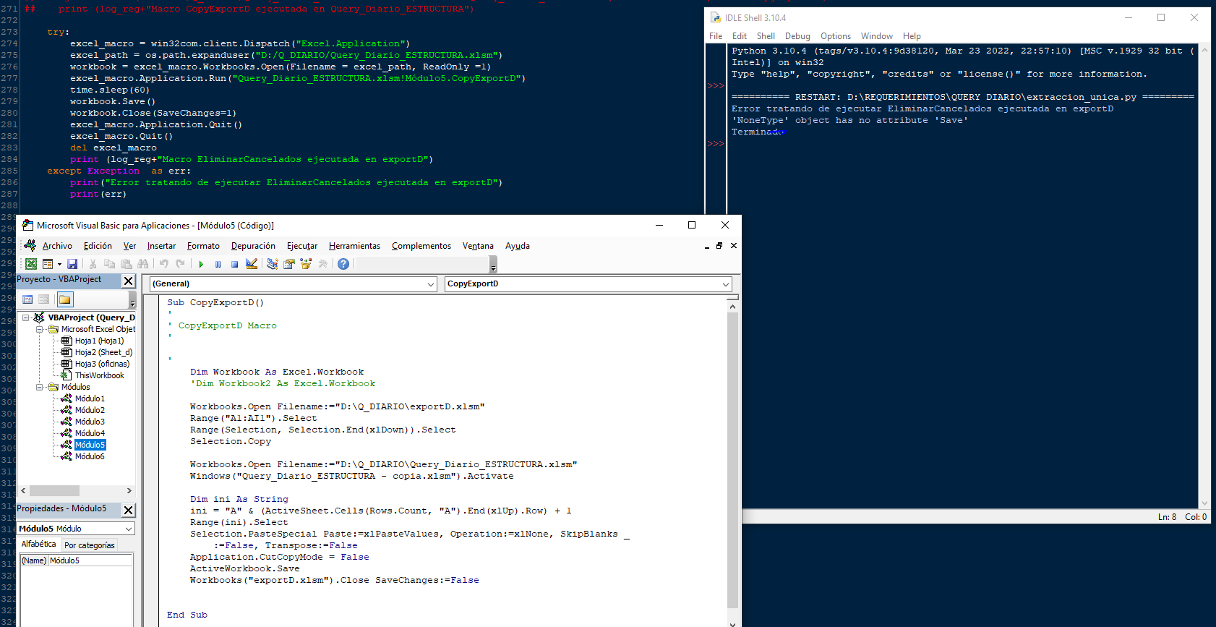Screen dimensions: 1216x627
Task: Open the Shell menu in IDLE
Action: (x=766, y=36)
